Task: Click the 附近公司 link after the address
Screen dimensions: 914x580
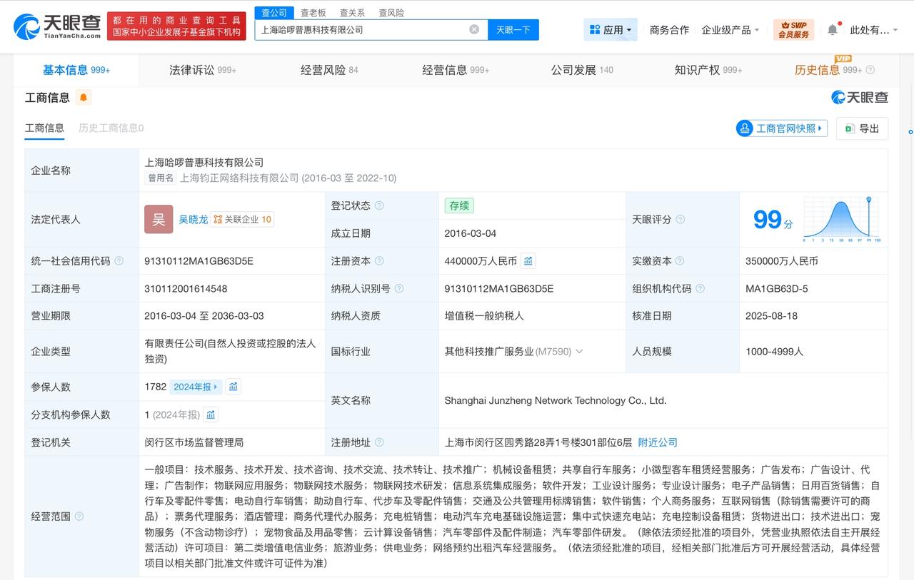Action: click(x=658, y=442)
